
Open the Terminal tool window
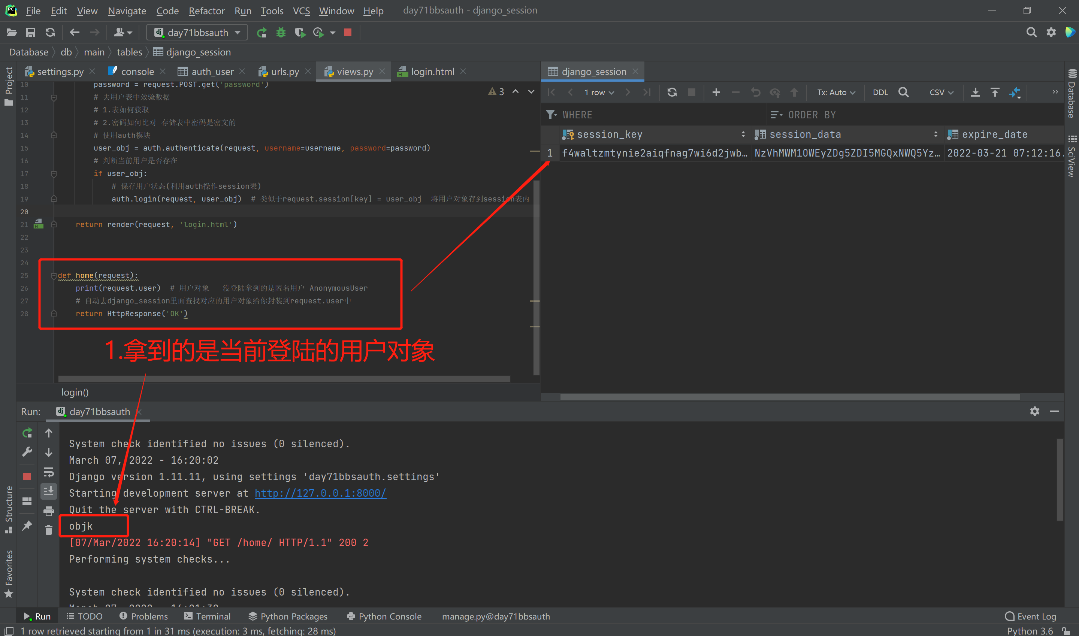[x=208, y=616]
